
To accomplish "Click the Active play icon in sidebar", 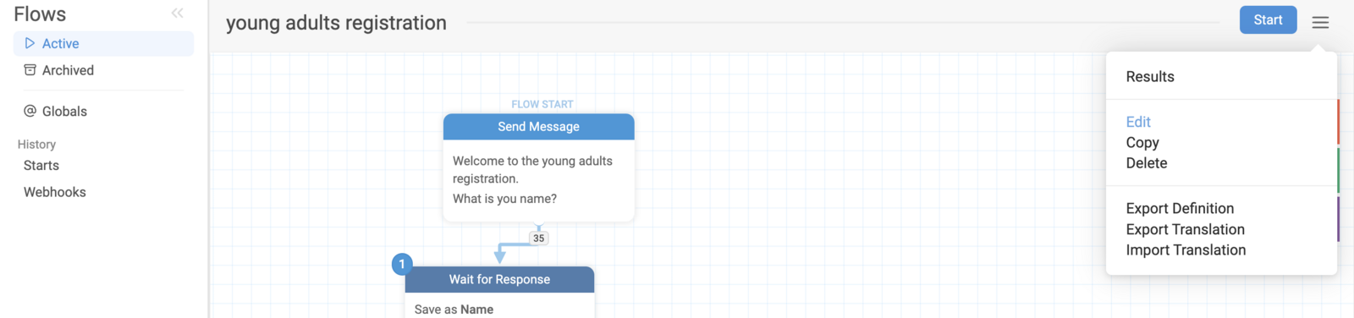I will 30,43.
